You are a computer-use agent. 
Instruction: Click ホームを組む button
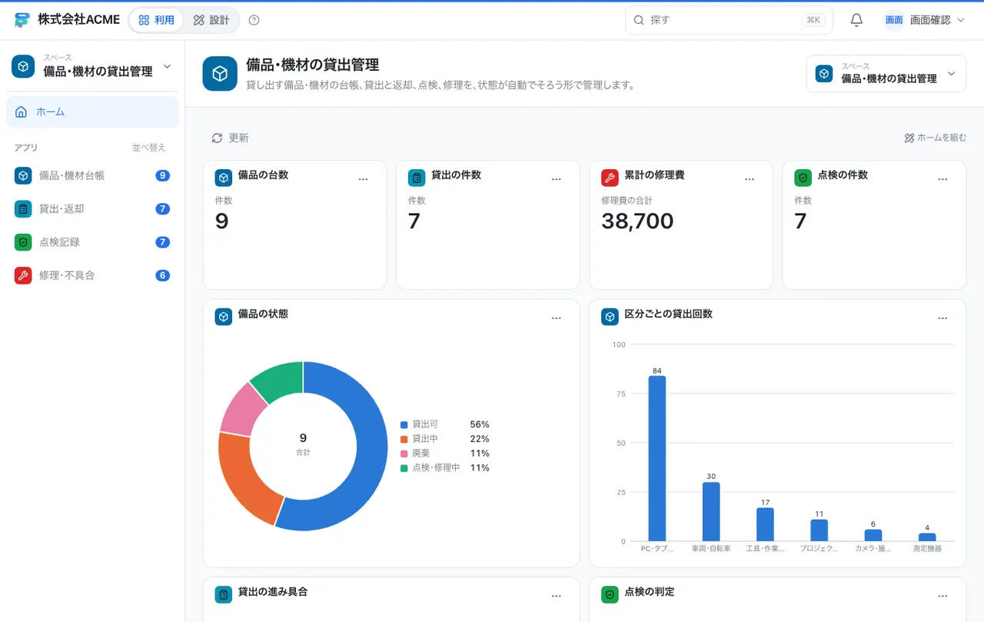pyautogui.click(x=936, y=138)
